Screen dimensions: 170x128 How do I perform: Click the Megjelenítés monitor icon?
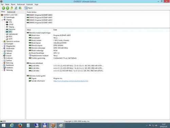(x=4, y=46)
